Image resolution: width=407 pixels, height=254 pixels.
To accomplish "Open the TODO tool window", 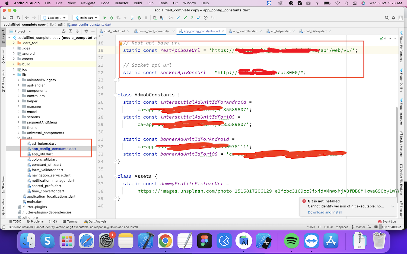I will coord(15,222).
